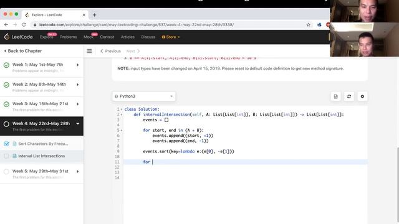Click the site lock icon
399x224 pixels.
tap(35, 25)
